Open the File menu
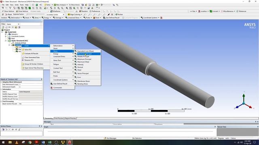Image resolution: width=259 pixels, height=145 pixels. pyautogui.click(x=3, y=5)
